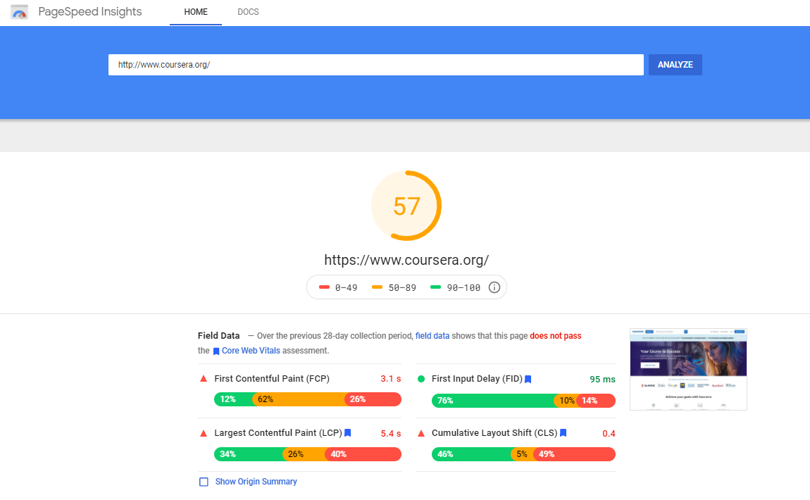Click the 95 ms FID value

[602, 379]
